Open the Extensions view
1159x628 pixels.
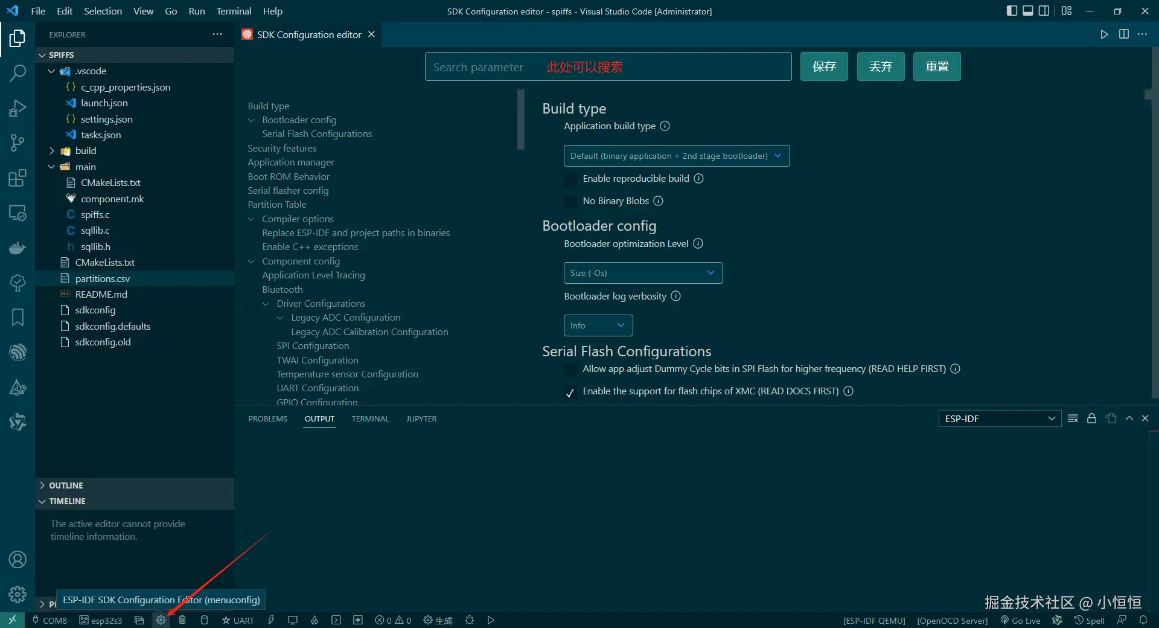click(18, 178)
